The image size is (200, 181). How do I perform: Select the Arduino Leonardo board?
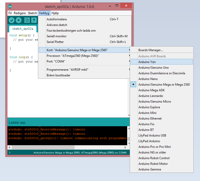click(162, 96)
